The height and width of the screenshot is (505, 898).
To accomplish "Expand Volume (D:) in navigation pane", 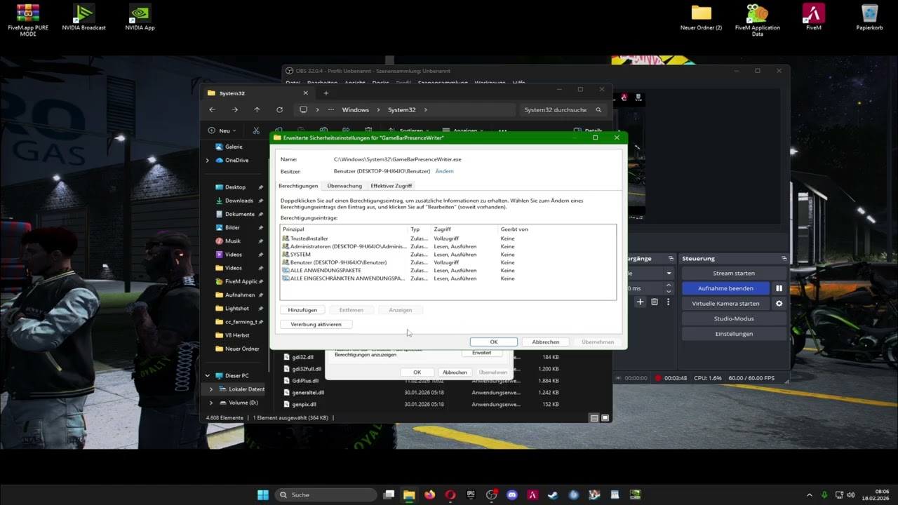I will tap(211, 403).
